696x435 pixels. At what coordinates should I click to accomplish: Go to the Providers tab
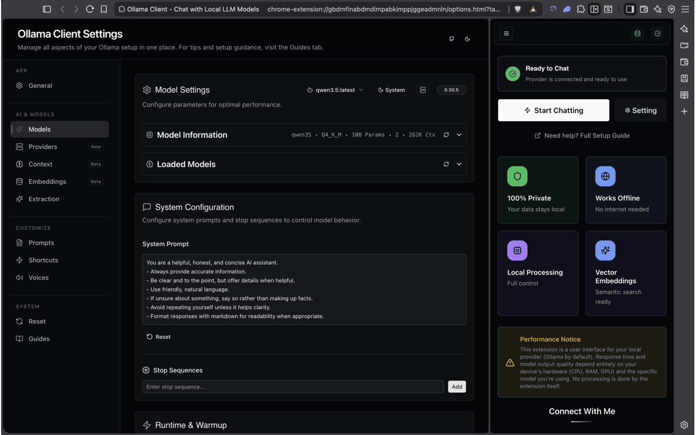(x=60, y=147)
